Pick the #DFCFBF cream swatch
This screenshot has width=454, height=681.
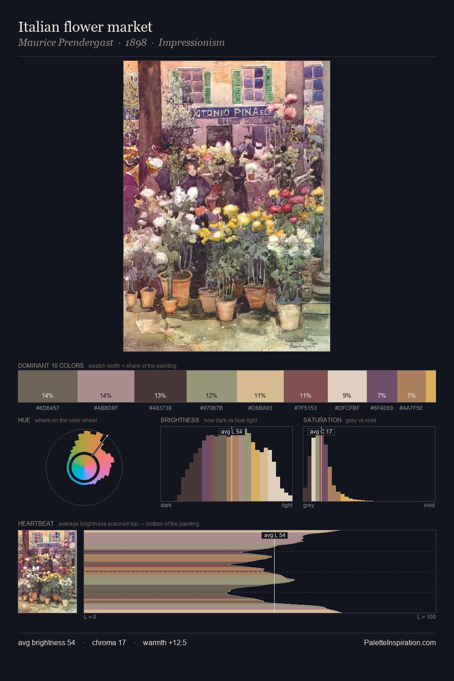pos(347,386)
